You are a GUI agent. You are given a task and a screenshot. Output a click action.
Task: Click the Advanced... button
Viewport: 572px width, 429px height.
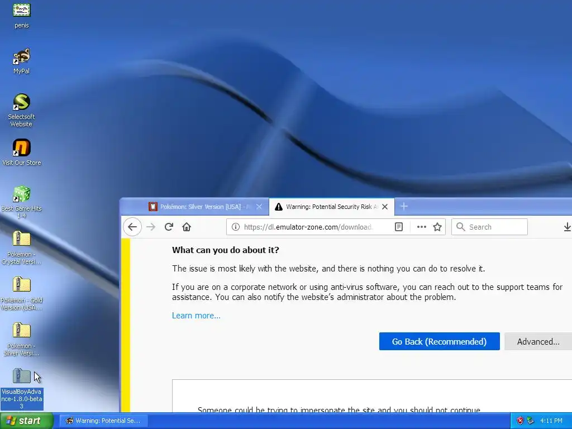[x=538, y=341]
